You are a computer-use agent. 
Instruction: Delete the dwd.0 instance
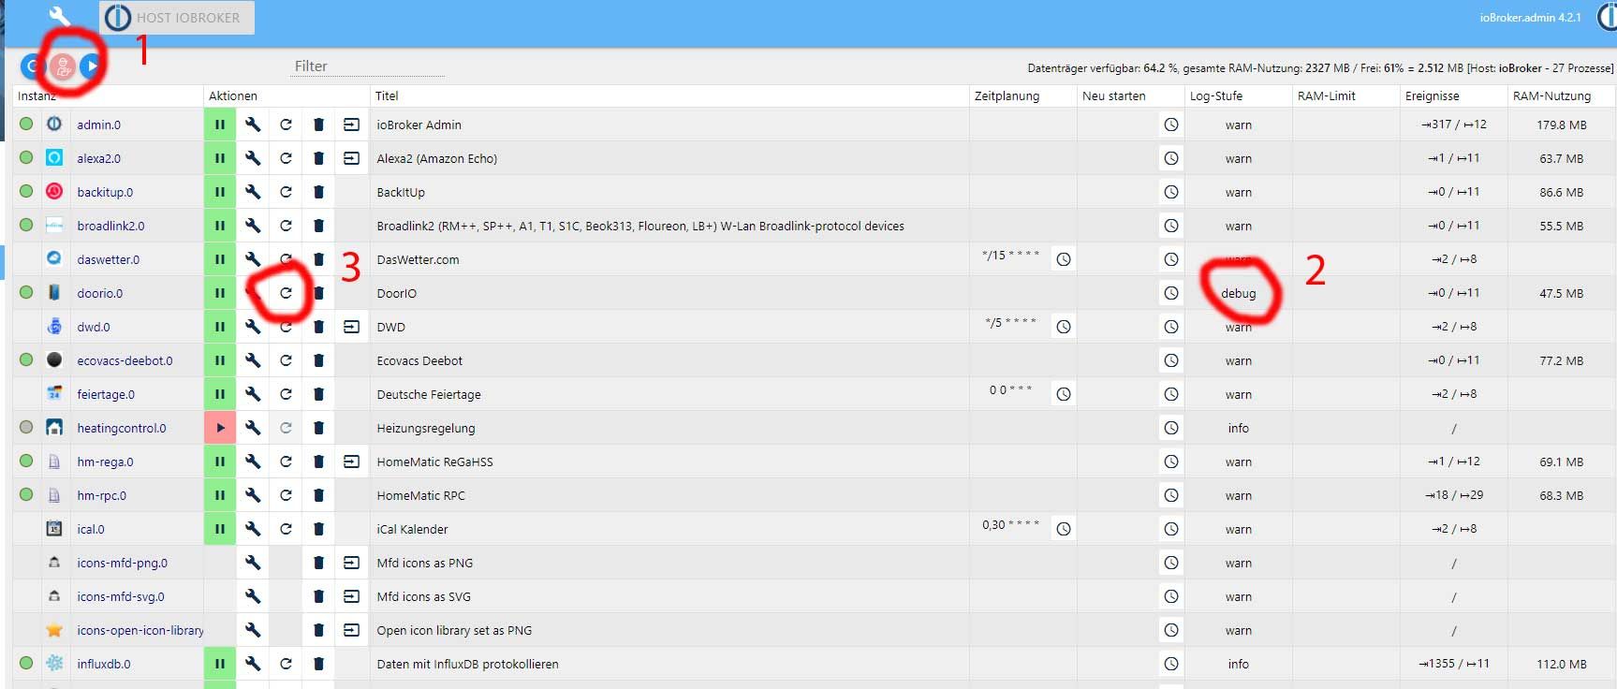pyautogui.click(x=318, y=327)
